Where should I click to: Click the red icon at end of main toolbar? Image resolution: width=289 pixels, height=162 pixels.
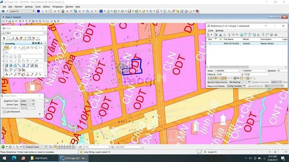pos(197,11)
